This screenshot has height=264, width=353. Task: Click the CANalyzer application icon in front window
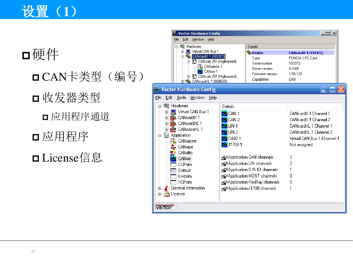click(173, 141)
